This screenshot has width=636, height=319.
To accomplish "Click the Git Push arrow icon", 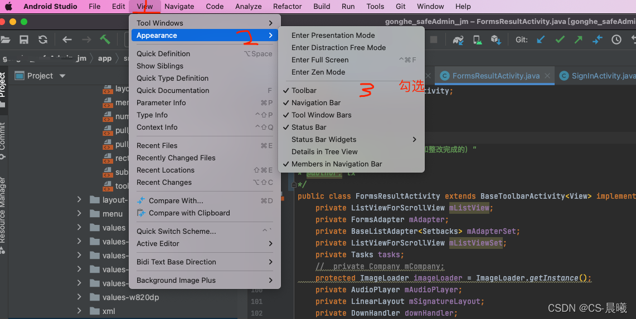I will [579, 40].
